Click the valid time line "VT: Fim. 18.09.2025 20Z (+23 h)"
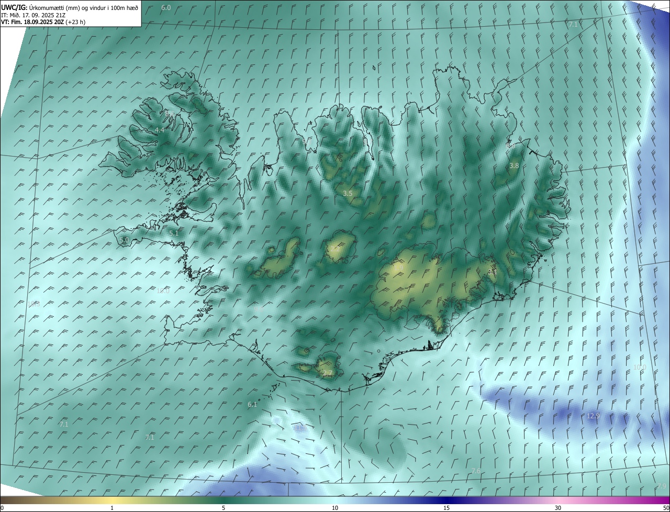The width and height of the screenshot is (670, 512). point(43,22)
